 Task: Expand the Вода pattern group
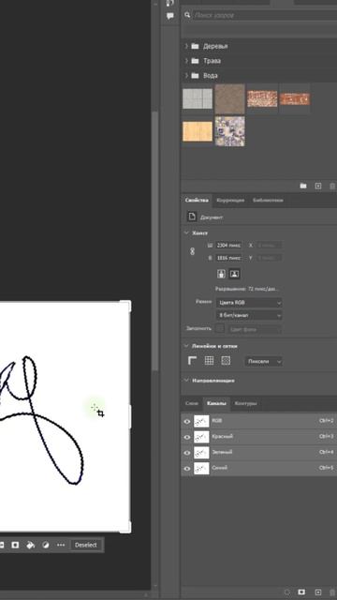tap(186, 75)
